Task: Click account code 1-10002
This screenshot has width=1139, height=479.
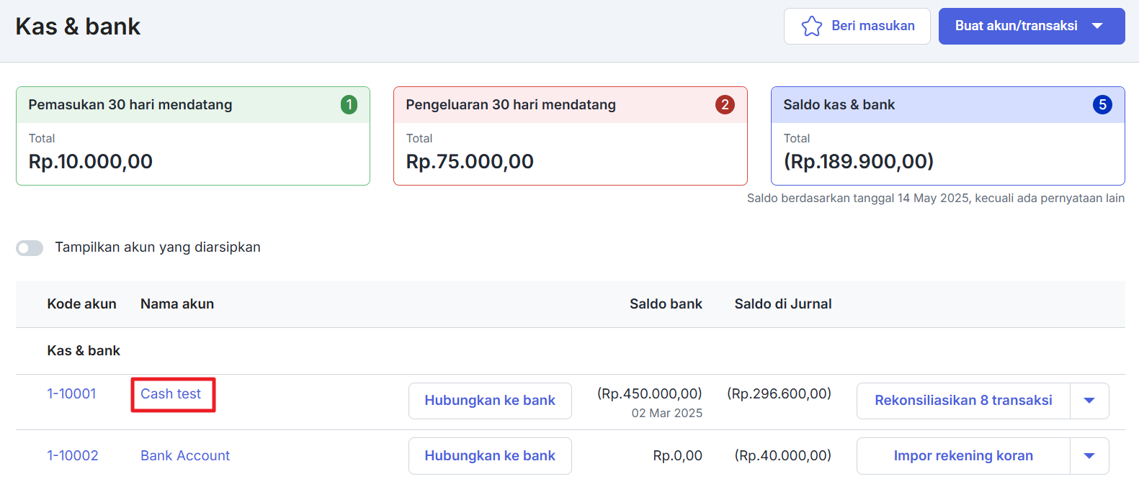Action: (x=73, y=456)
